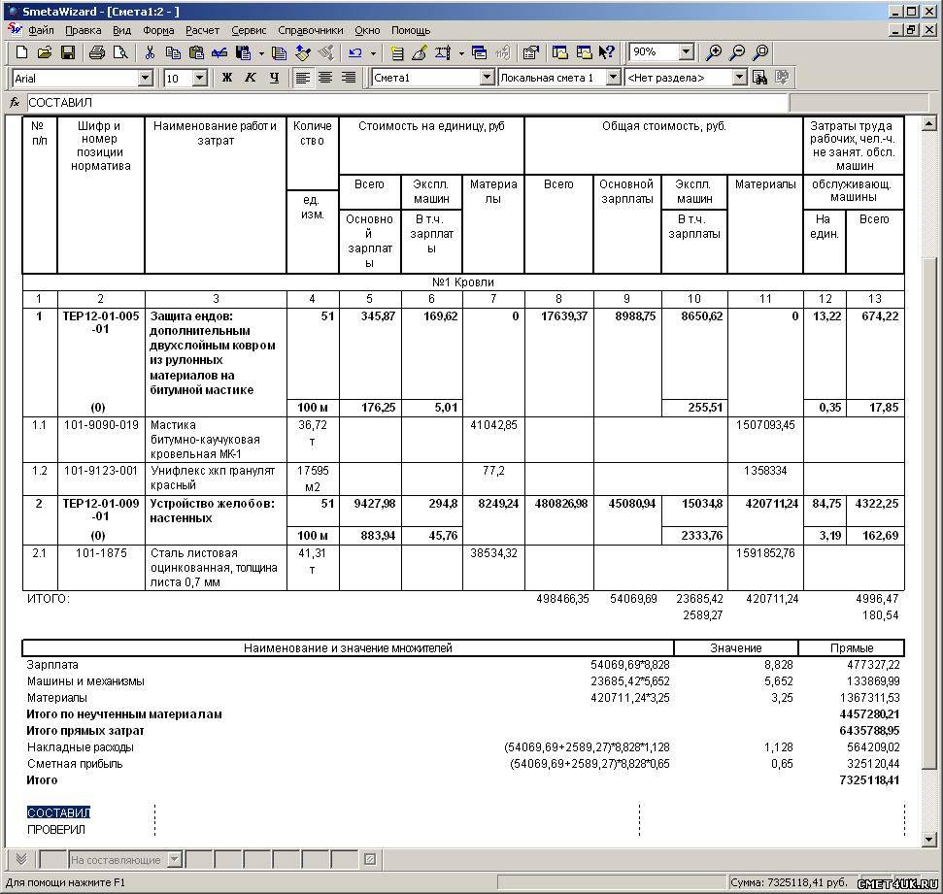Select the 'Сталь листовая оцинкованная' cell

(216, 568)
